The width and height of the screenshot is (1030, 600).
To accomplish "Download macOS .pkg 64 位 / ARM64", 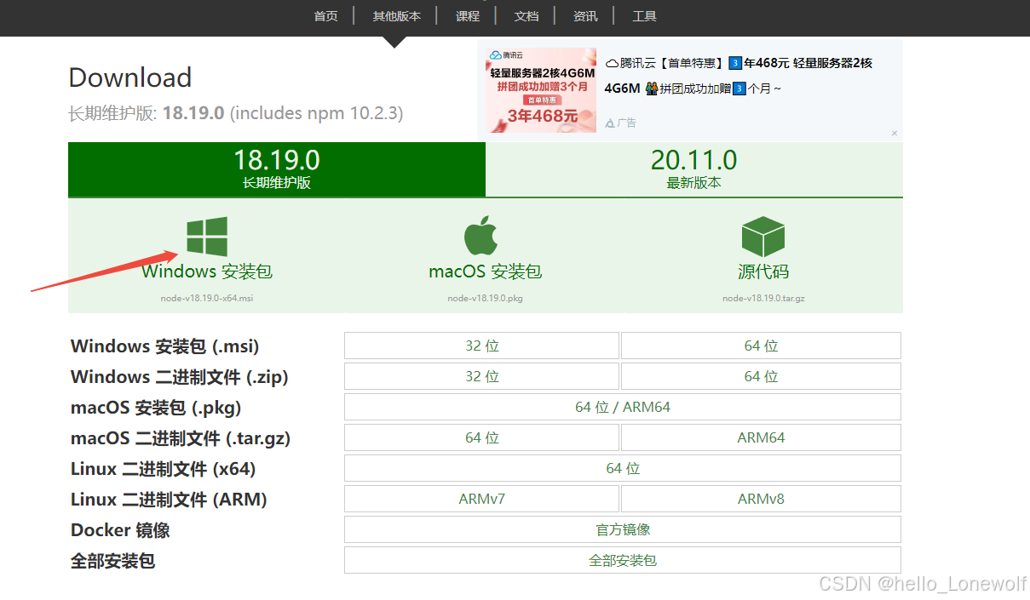I will [x=623, y=407].
